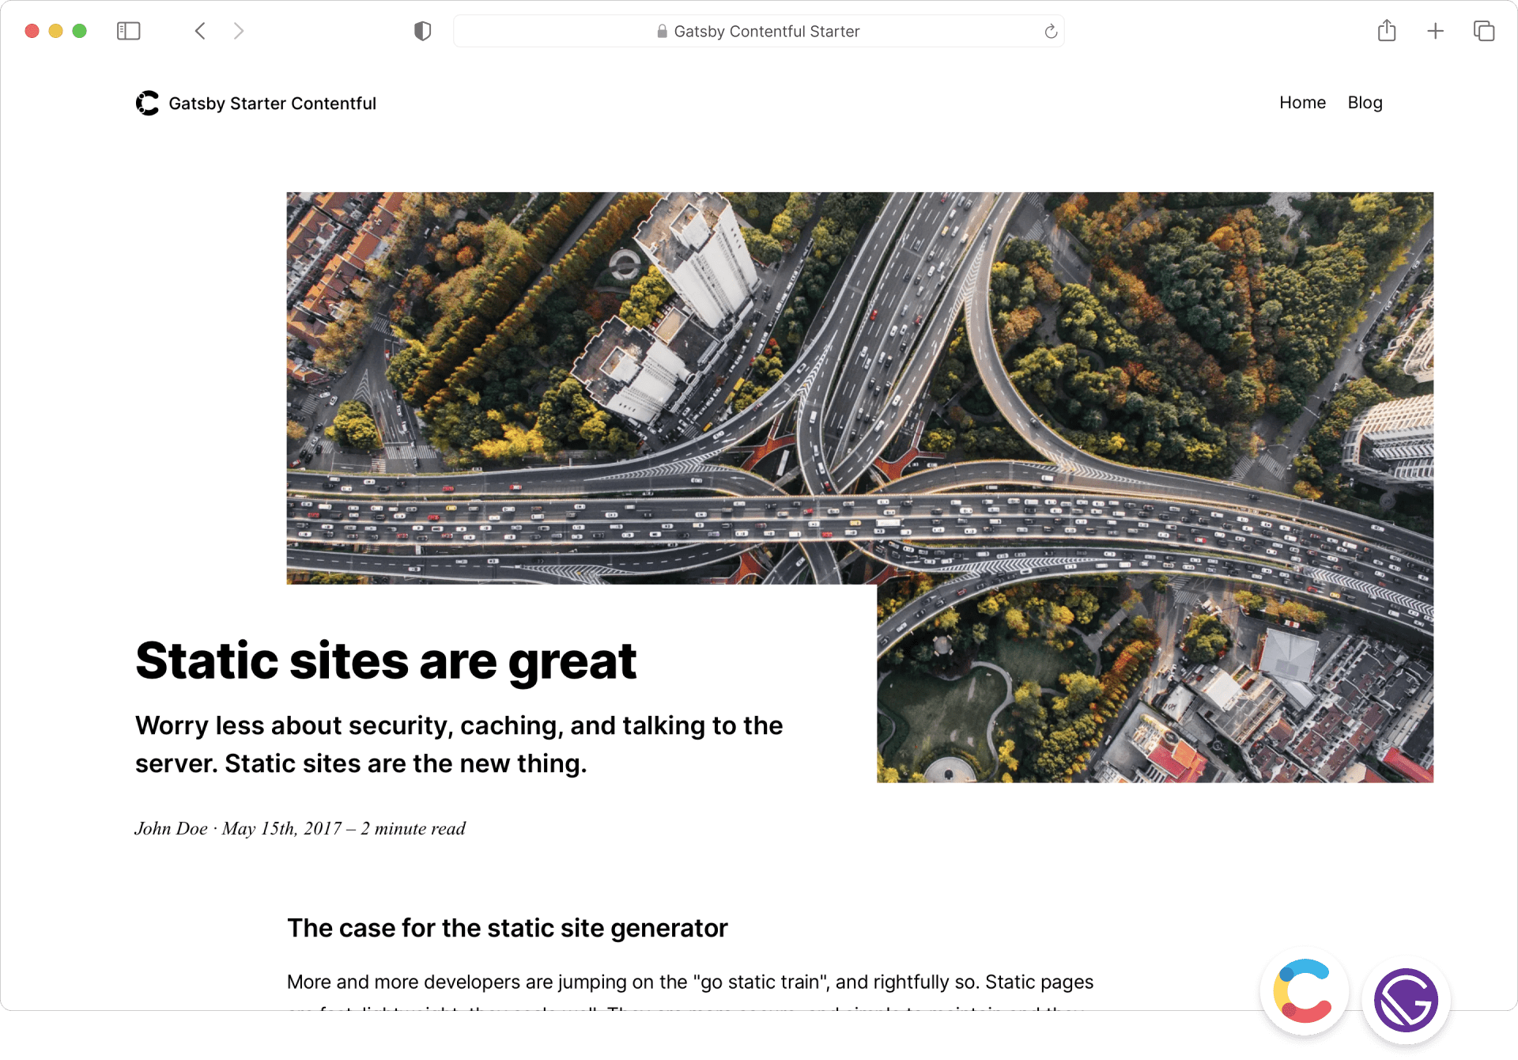The width and height of the screenshot is (1518, 1060).
Task: Go back to previous page
Action: [200, 31]
